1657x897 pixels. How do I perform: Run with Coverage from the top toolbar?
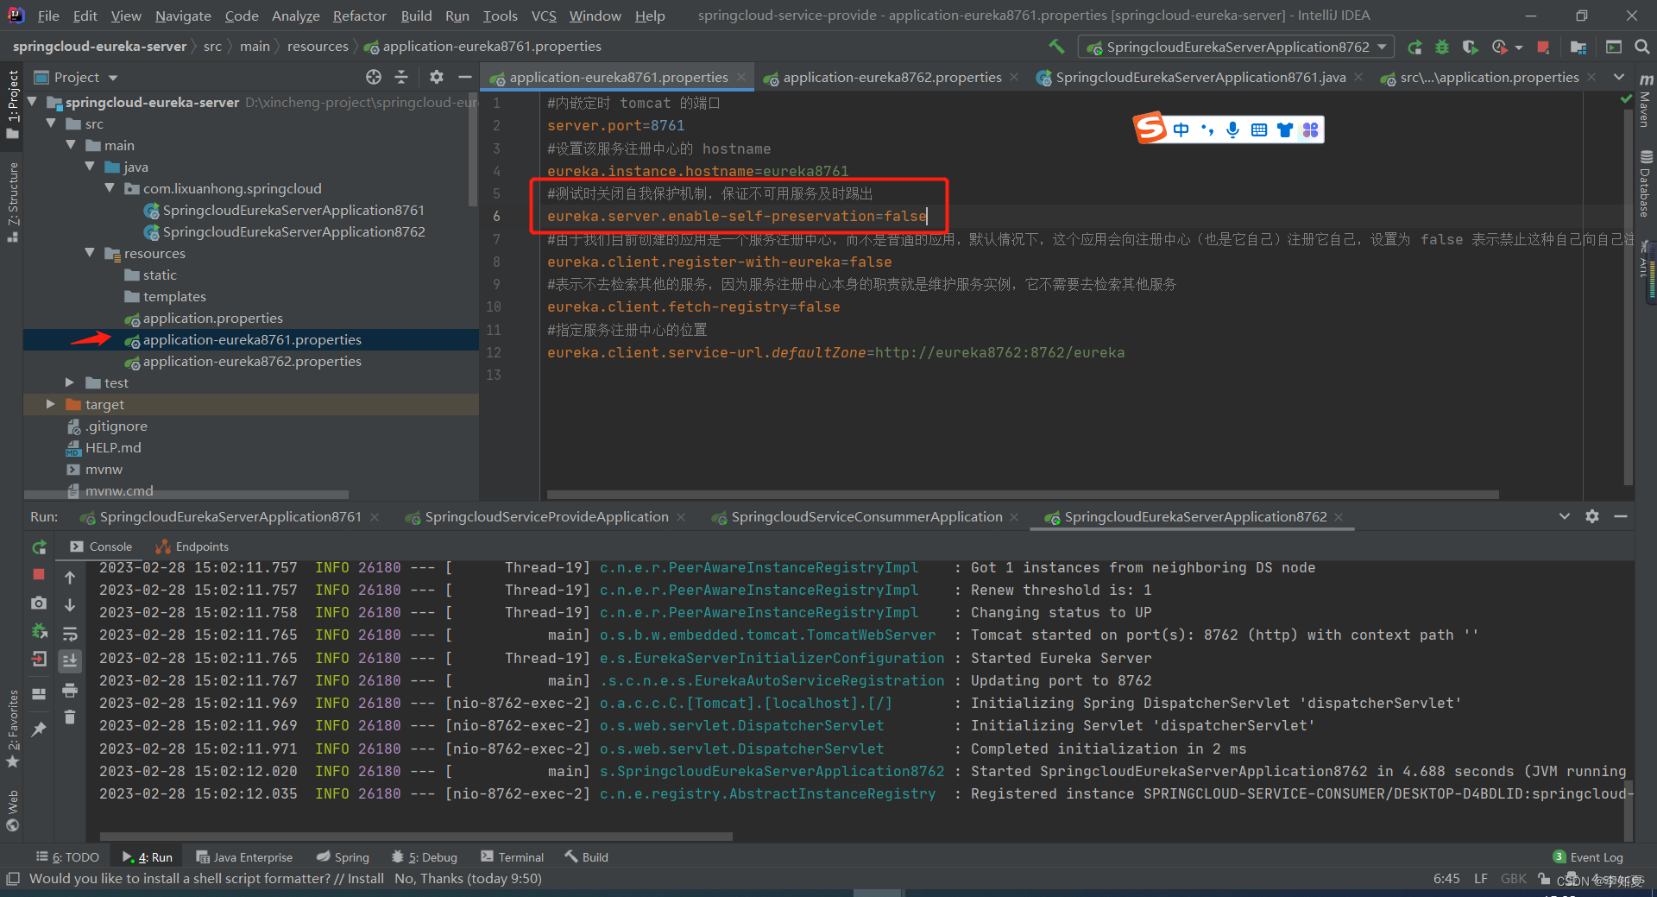coord(1471,47)
